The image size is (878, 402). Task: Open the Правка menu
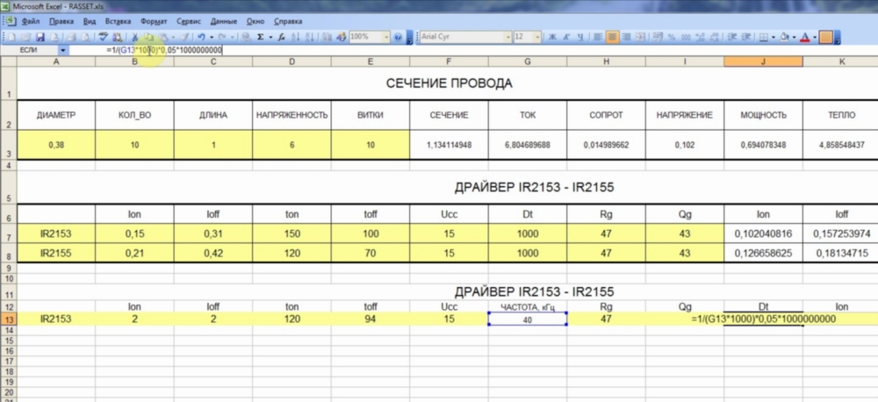[x=61, y=21]
